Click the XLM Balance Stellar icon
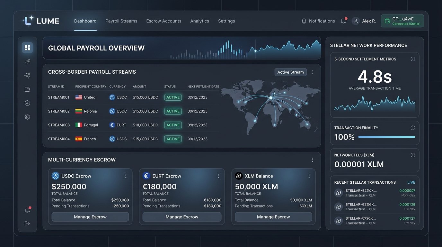This screenshot has height=247, width=442. pos(239,176)
